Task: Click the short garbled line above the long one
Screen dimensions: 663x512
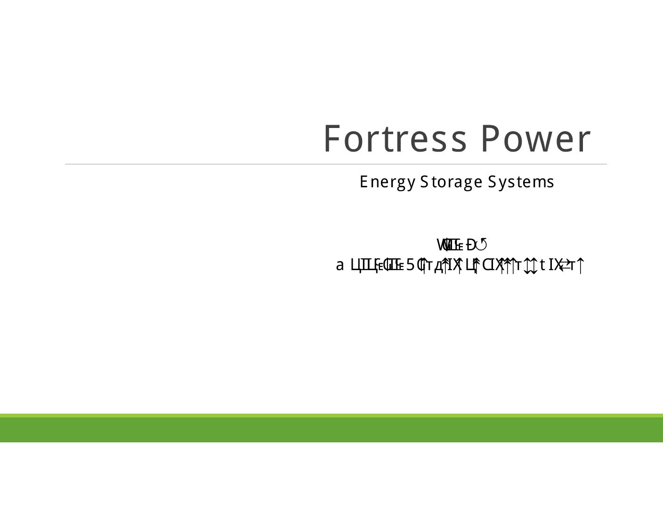Action: [x=461, y=245]
